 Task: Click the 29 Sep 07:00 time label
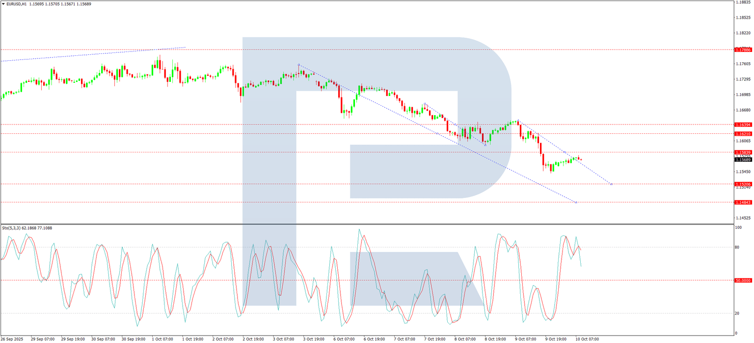point(42,339)
